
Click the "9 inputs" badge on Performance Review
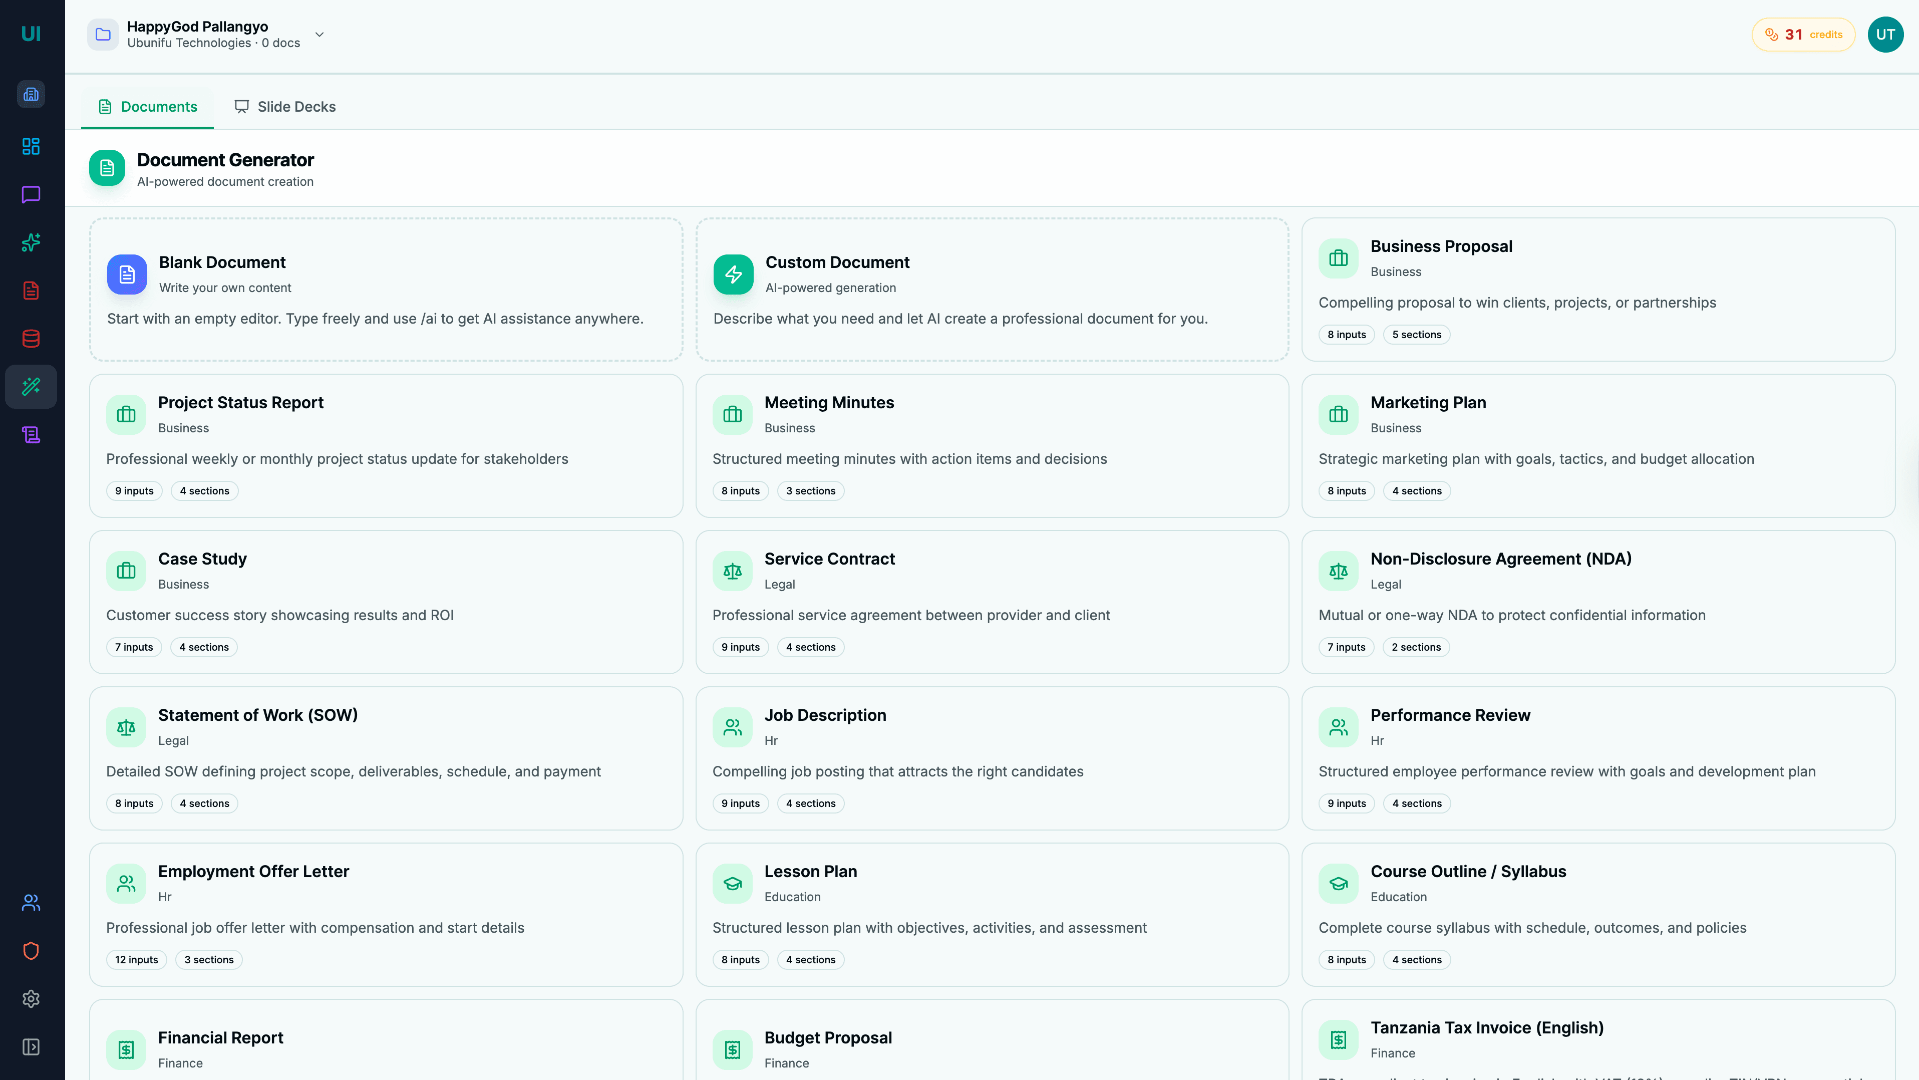[x=1346, y=803]
